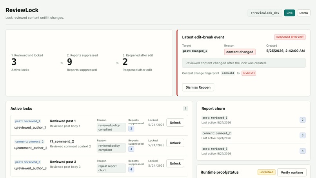Image resolution: width=316 pixels, height=178 pixels.
Task: Click the t1_comment_2 title
Action: [x=62, y=141]
